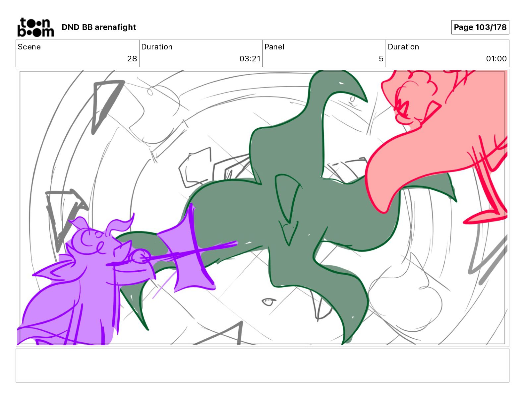Screen dimensions: 525x406
Task: Select the scene duration value '03:21'
Action: click(250, 59)
